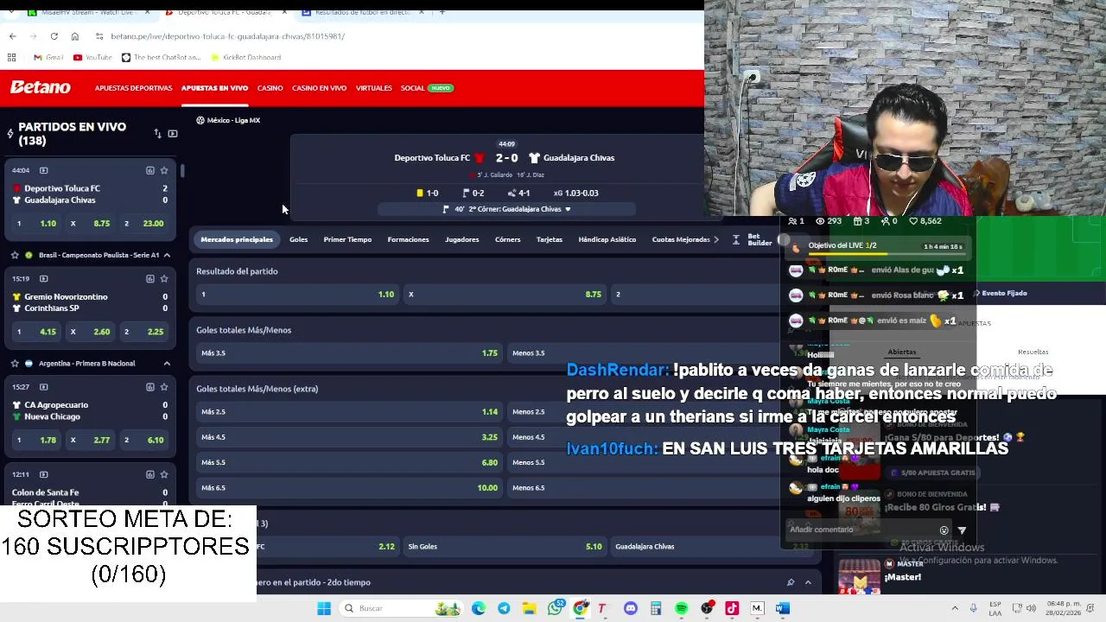Favorite the Argentina Primera B Nacional league star
1106x622 pixels.
coord(15,364)
